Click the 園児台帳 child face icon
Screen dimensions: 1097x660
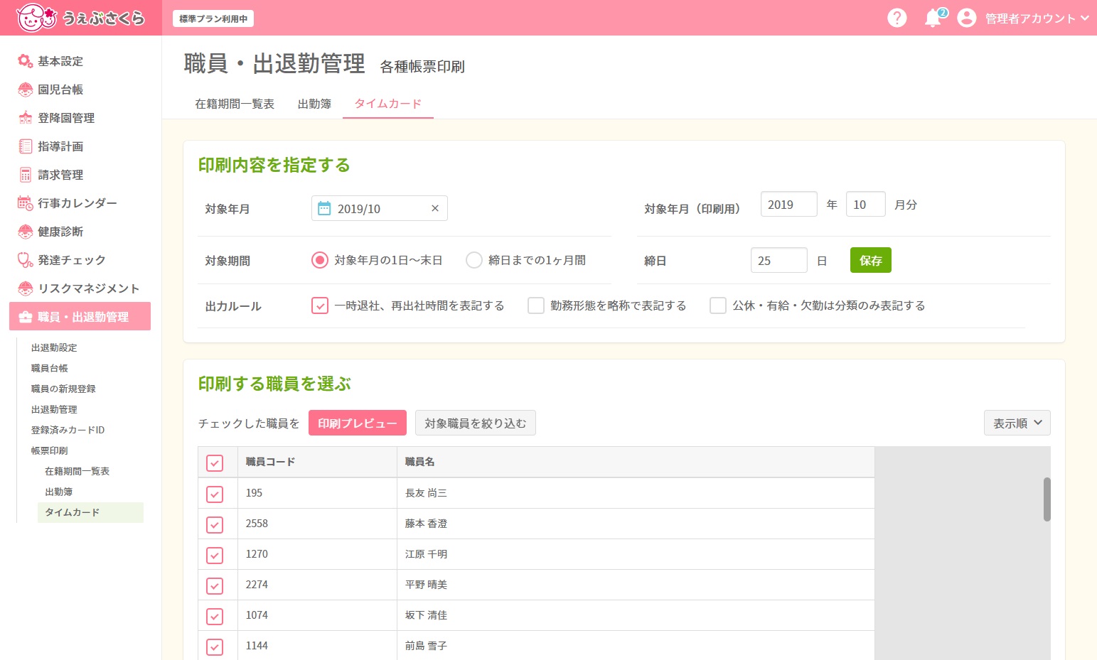pyautogui.click(x=25, y=90)
